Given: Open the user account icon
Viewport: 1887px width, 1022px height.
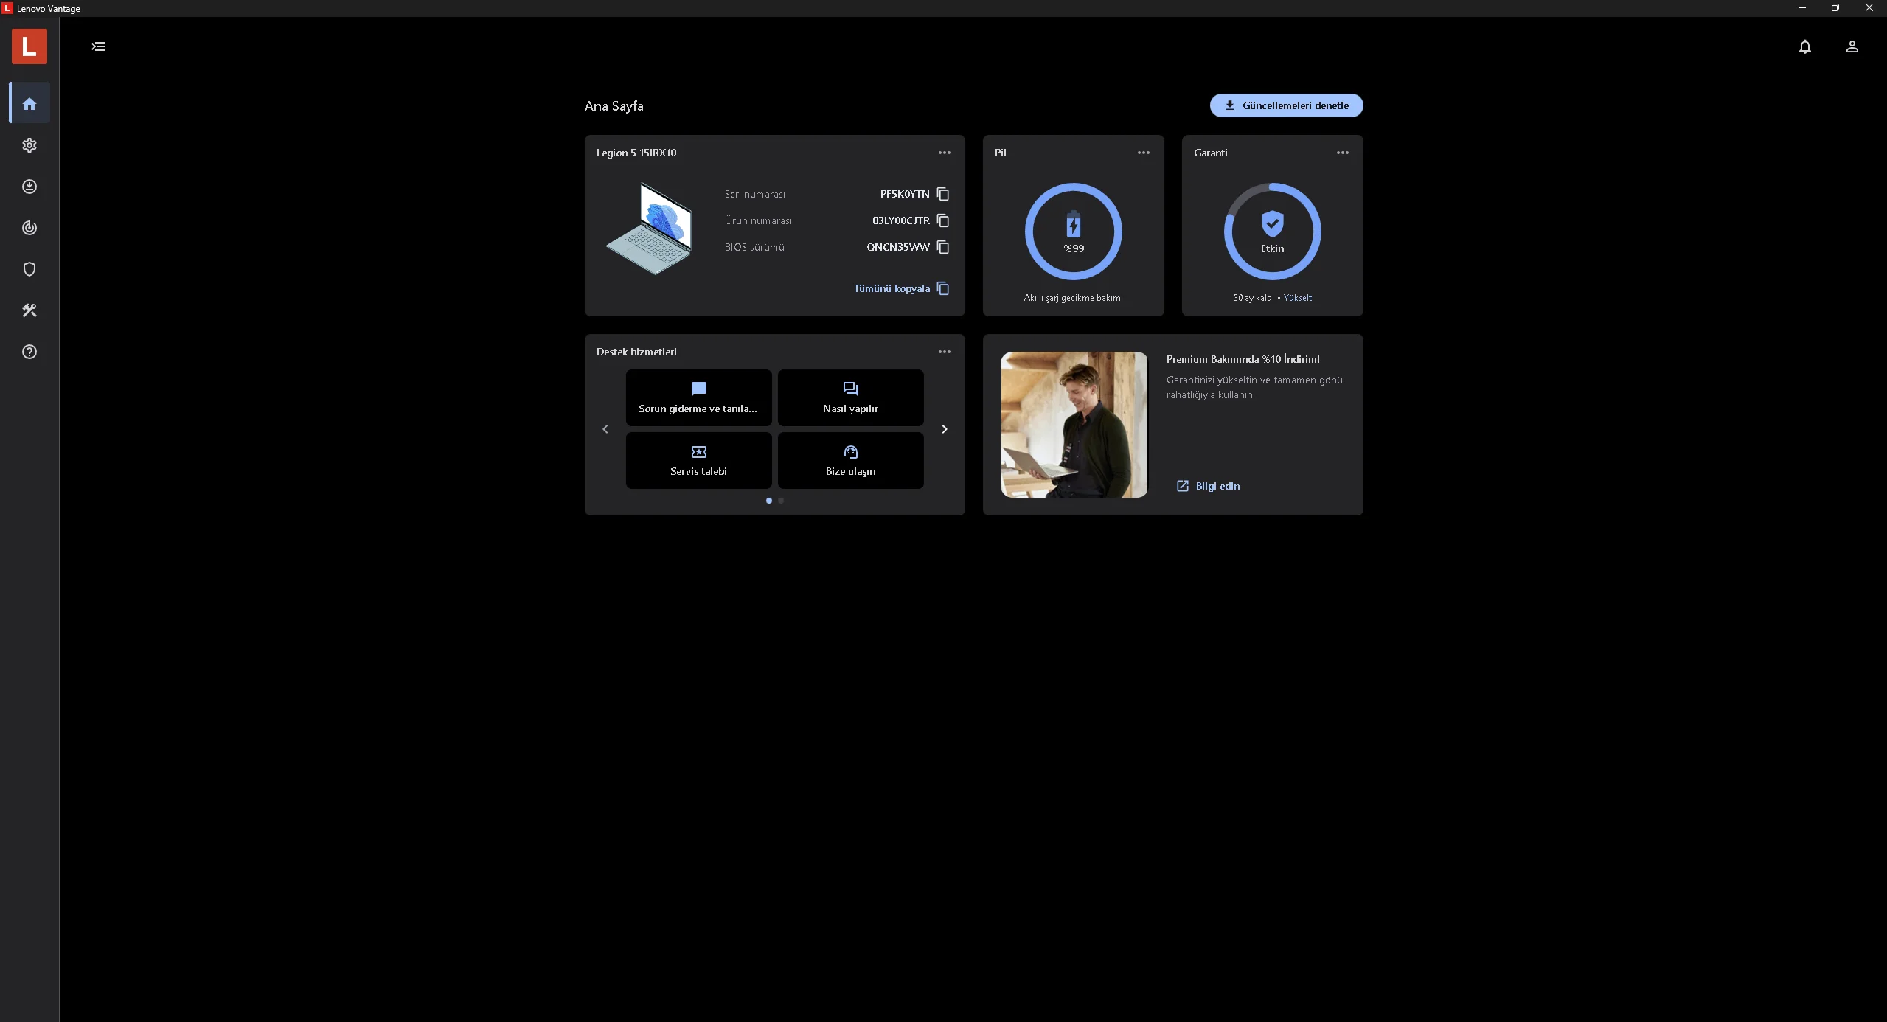Looking at the screenshot, I should tap(1852, 46).
